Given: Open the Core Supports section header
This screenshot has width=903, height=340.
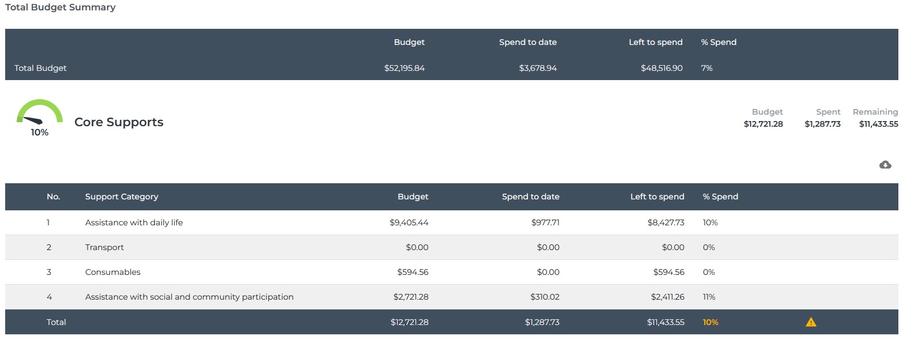Looking at the screenshot, I should tap(119, 122).
